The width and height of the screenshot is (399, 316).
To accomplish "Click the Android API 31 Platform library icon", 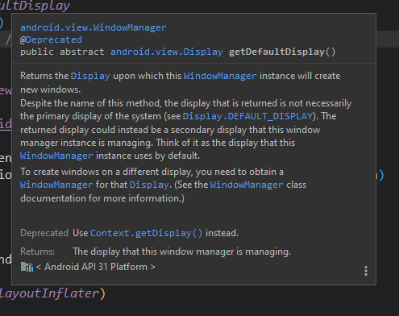I will coord(27,267).
